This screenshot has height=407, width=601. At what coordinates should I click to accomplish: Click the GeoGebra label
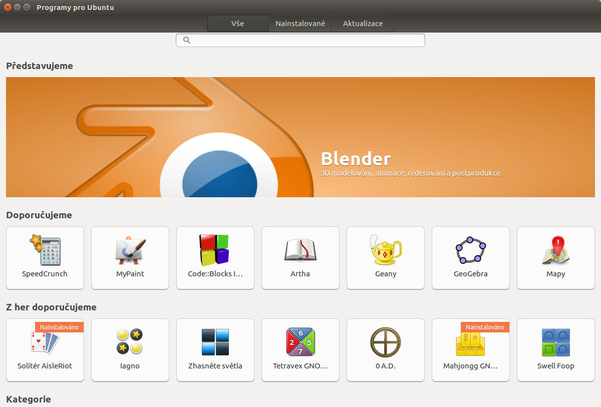click(x=471, y=274)
